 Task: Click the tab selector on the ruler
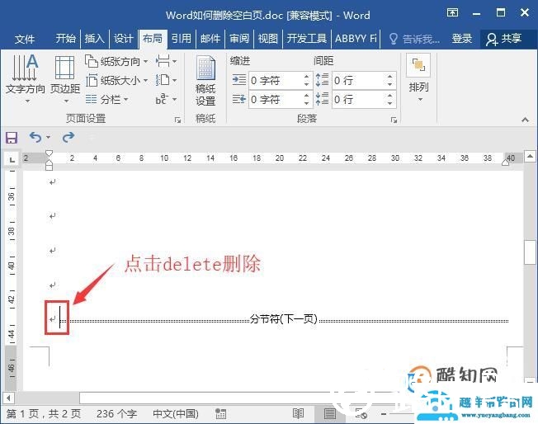(12, 159)
